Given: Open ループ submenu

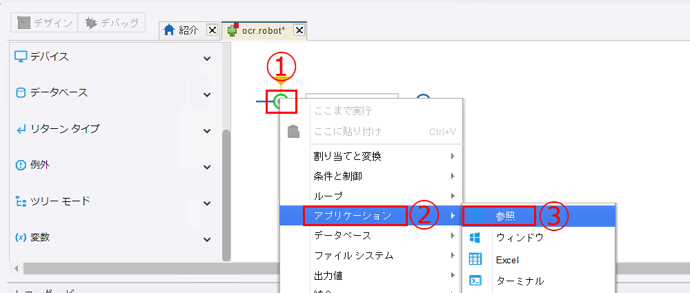Looking at the screenshot, I should click(x=371, y=195).
